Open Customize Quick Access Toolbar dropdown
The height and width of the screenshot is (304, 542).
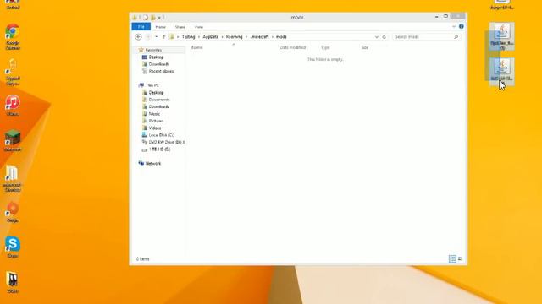click(x=159, y=17)
